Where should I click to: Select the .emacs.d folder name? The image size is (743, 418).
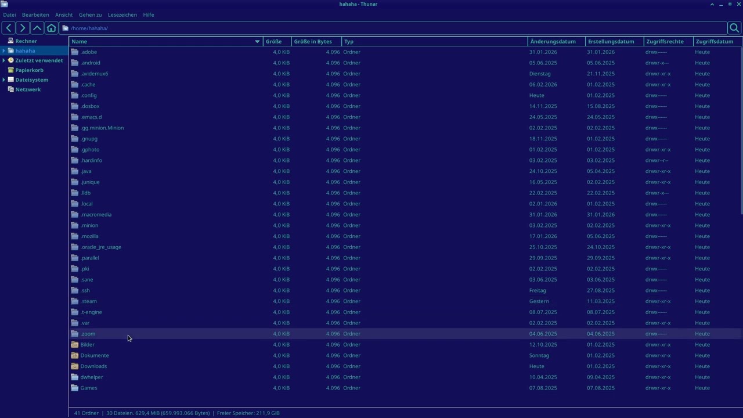(91, 117)
